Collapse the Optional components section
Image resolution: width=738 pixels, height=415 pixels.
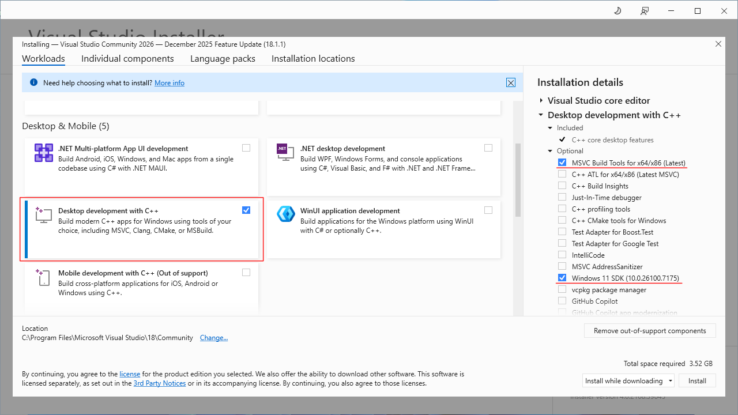click(x=550, y=151)
